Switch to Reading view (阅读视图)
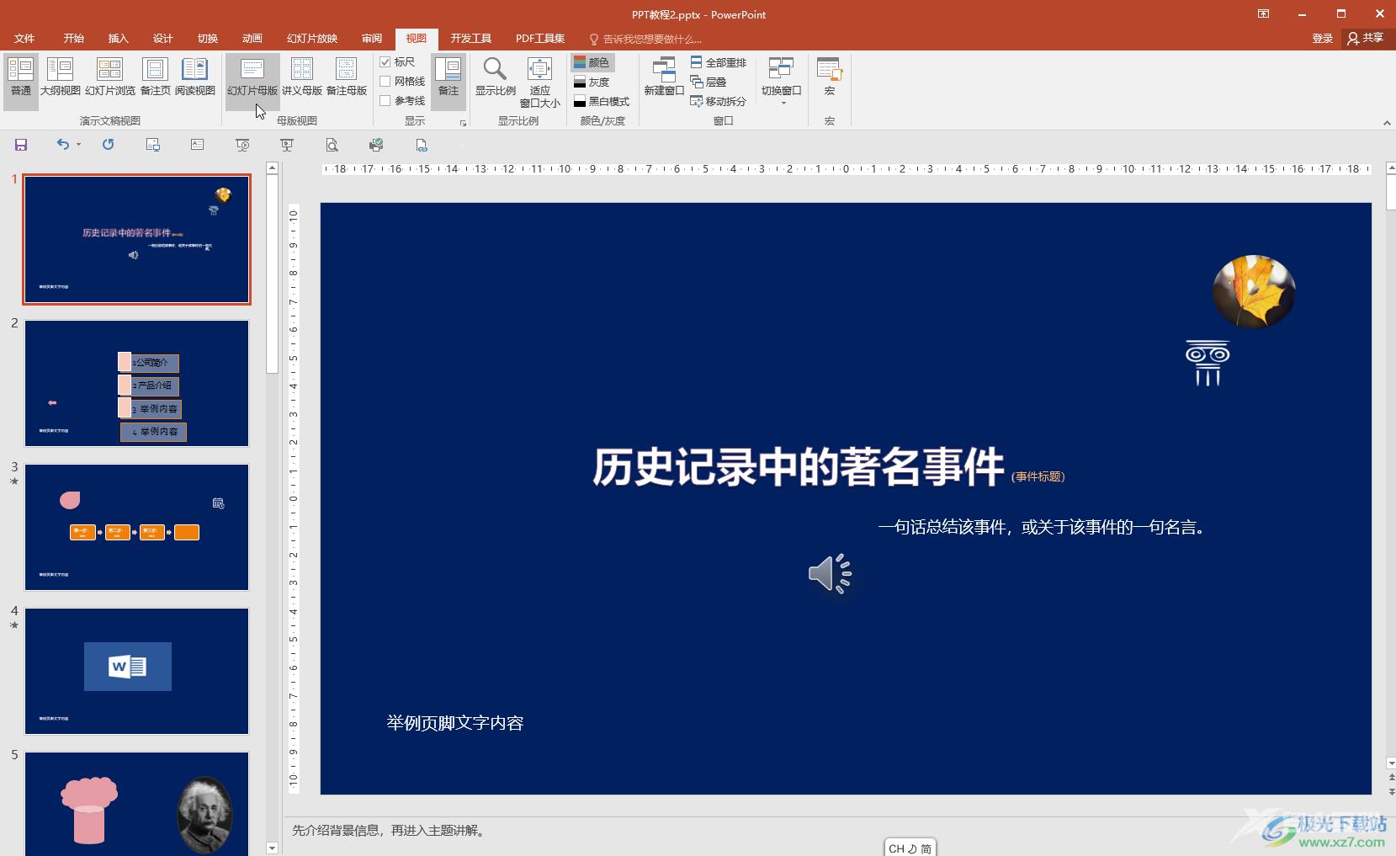Viewport: 1396px width, 856px height. (x=194, y=77)
